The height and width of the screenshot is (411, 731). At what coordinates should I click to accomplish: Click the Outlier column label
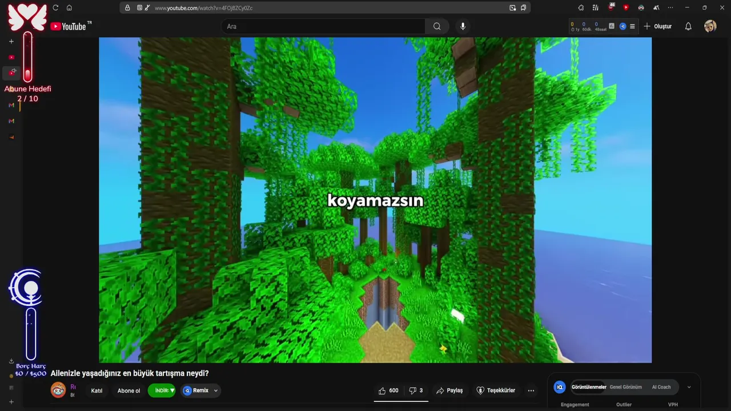pos(624,405)
